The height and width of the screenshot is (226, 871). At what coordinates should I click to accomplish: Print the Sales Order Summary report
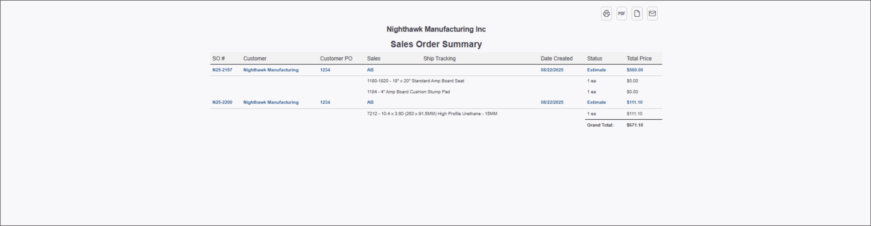(606, 14)
